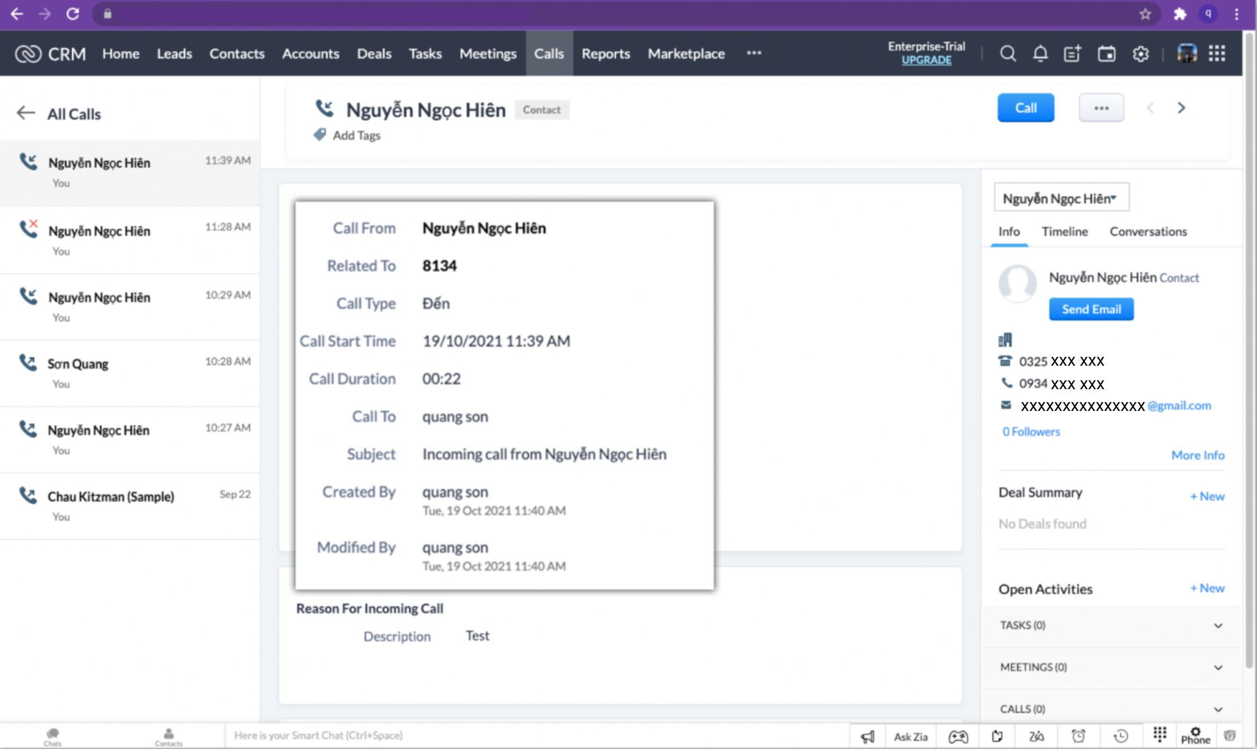Open the notifications bell
Screen dimensions: 1257x751
1040,54
